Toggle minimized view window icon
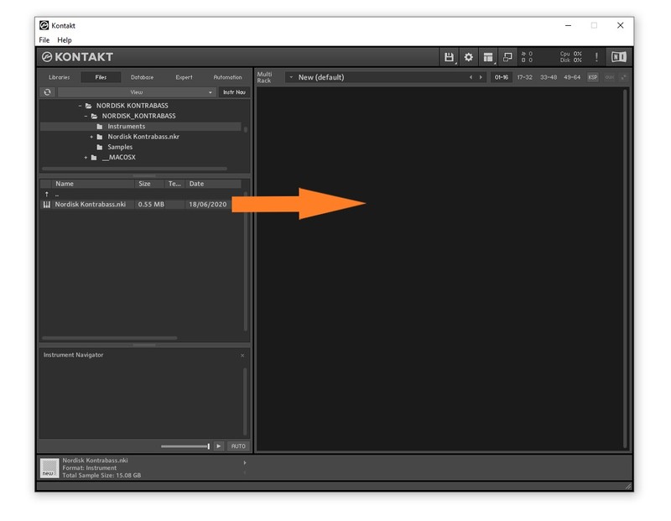 pyautogui.click(x=507, y=57)
